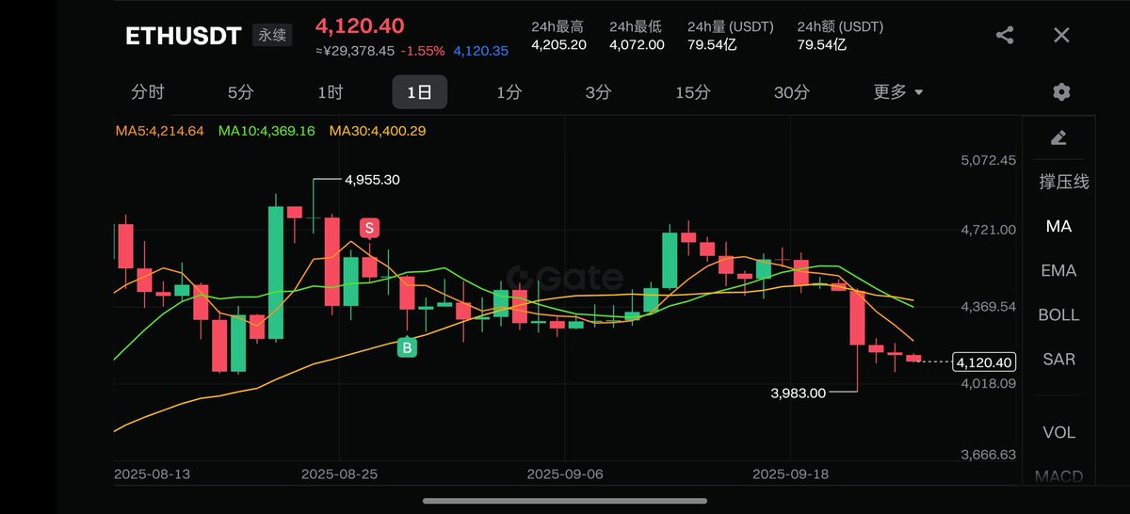The width and height of the screenshot is (1130, 514).
Task: Tap the ≈¥29,378.45 converted price
Action: click(355, 51)
